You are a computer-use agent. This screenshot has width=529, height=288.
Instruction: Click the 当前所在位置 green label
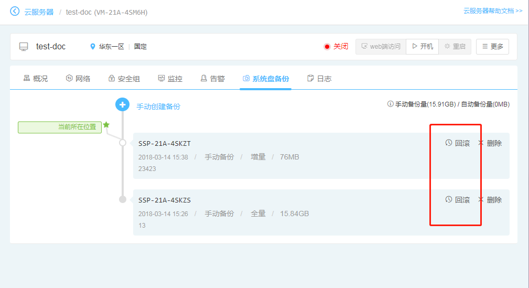tap(60, 127)
